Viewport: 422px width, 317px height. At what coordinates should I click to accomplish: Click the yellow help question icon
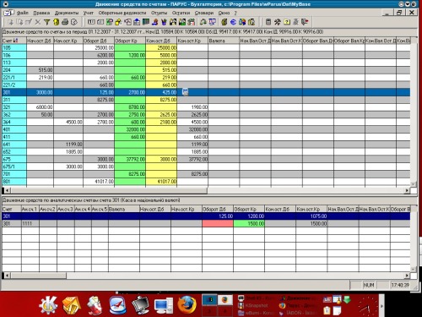(287, 22)
